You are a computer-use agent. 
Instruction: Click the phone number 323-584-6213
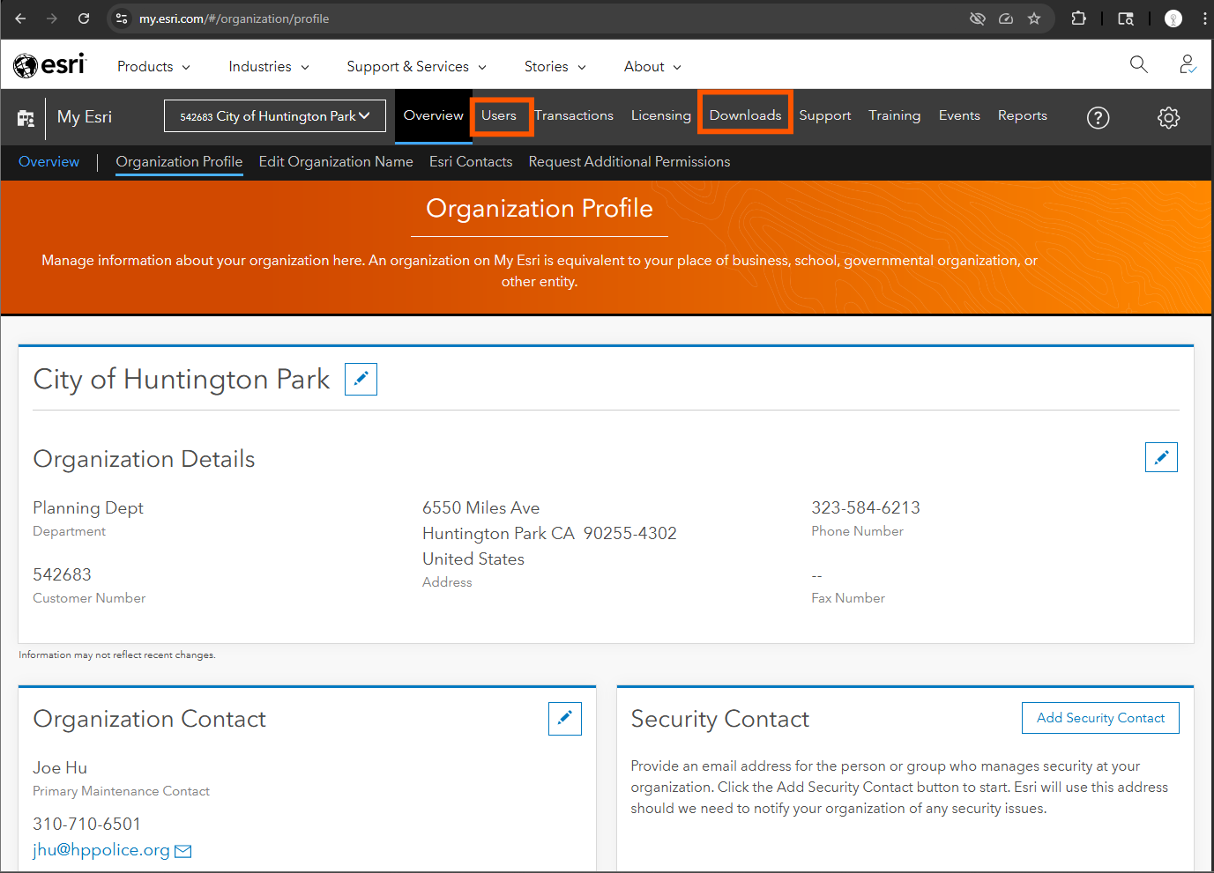point(866,508)
